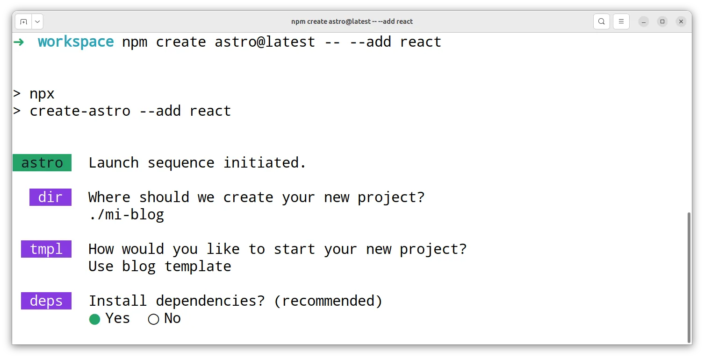Open the hamburger main menu
The height and width of the screenshot is (358, 704).
coord(621,21)
